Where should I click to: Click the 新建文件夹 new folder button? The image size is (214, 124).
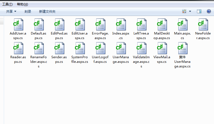click(x=47, y=11)
